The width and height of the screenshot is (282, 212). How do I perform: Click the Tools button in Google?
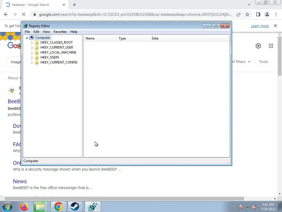click(263, 62)
